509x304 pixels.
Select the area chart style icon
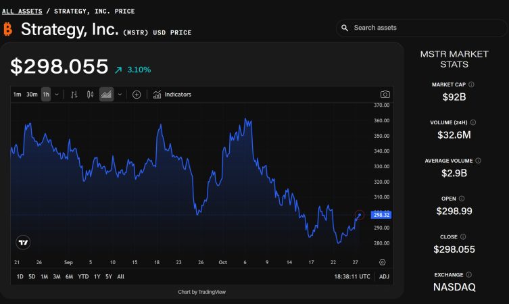click(106, 95)
